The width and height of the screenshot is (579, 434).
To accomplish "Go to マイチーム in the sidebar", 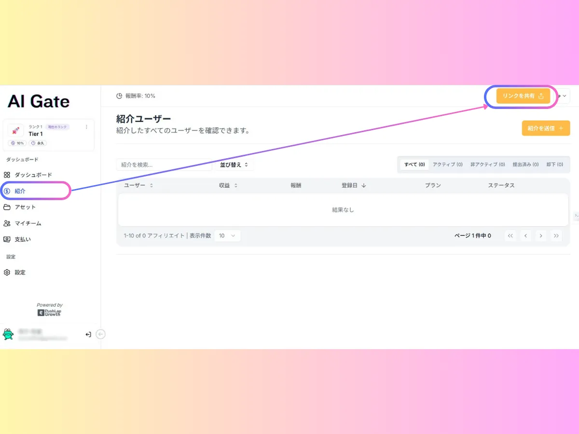I will coord(22,223).
